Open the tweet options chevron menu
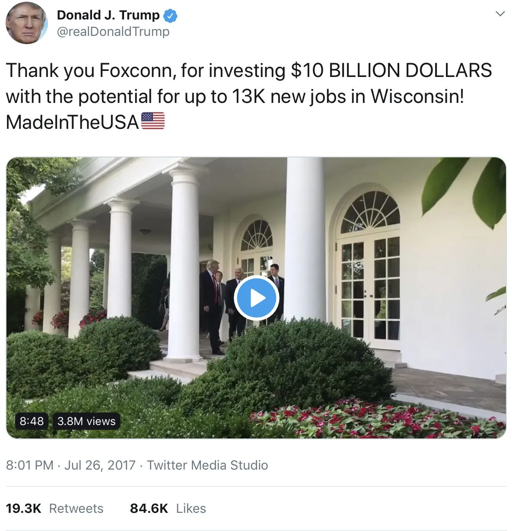 point(499,14)
